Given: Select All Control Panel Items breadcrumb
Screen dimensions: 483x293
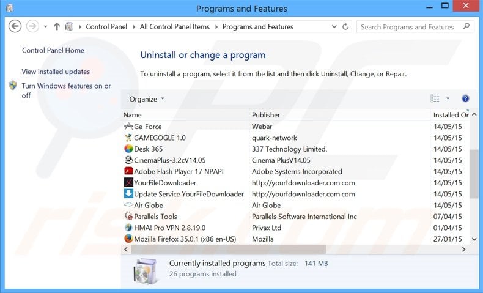Looking at the screenshot, I should click(175, 27).
